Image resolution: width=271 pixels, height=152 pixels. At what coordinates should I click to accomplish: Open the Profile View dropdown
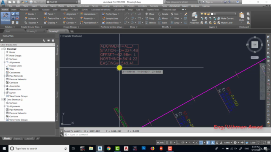click(x=111, y=14)
